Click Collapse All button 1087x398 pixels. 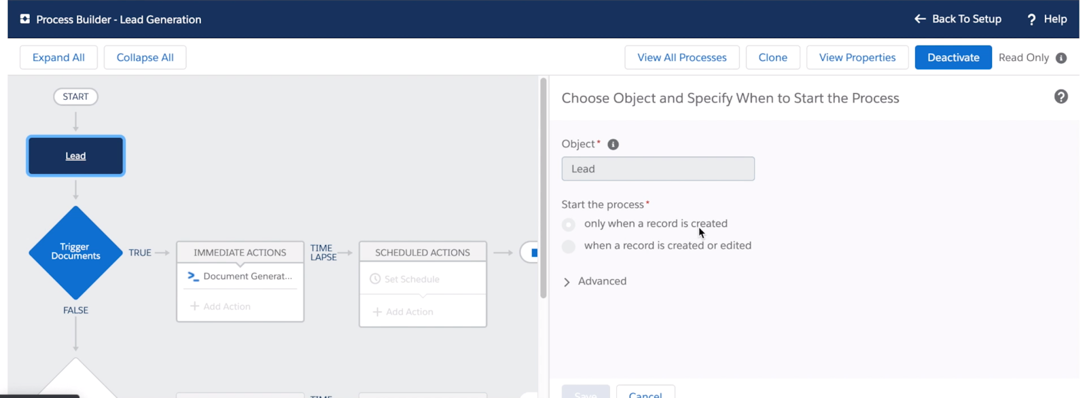coord(145,58)
